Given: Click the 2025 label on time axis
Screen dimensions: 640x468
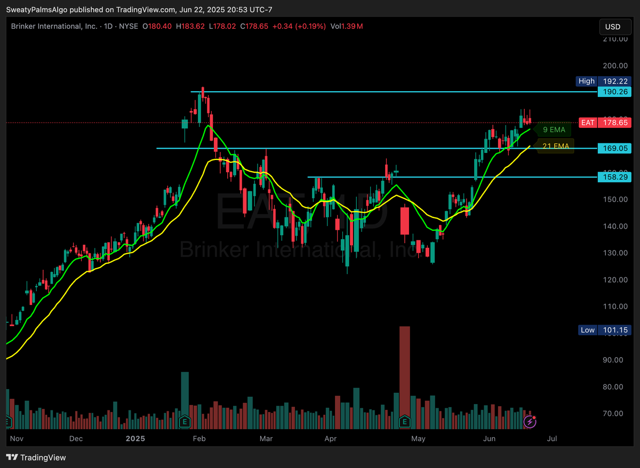Looking at the screenshot, I should [135, 439].
